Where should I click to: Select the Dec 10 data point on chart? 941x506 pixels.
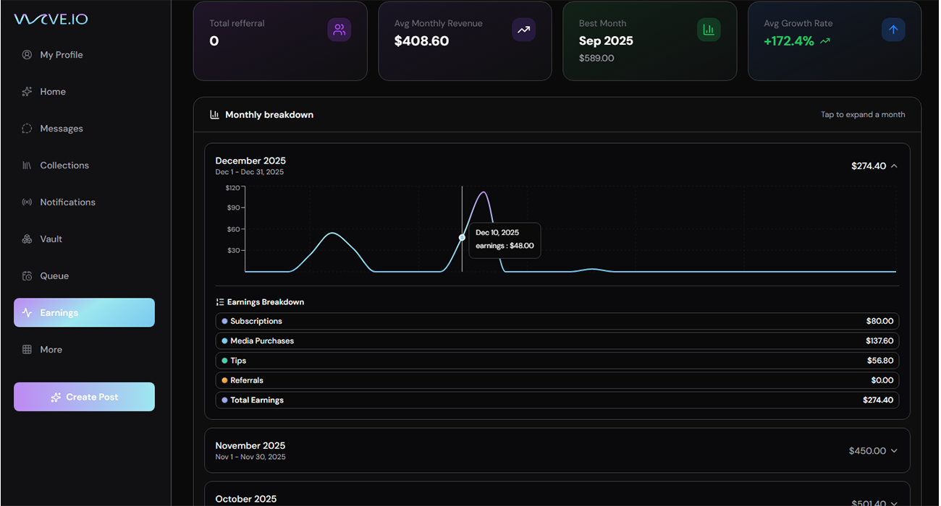click(x=462, y=237)
